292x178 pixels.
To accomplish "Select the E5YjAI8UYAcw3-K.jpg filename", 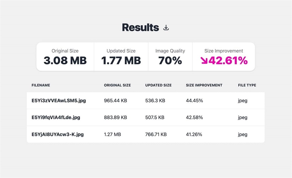I will (58, 135).
